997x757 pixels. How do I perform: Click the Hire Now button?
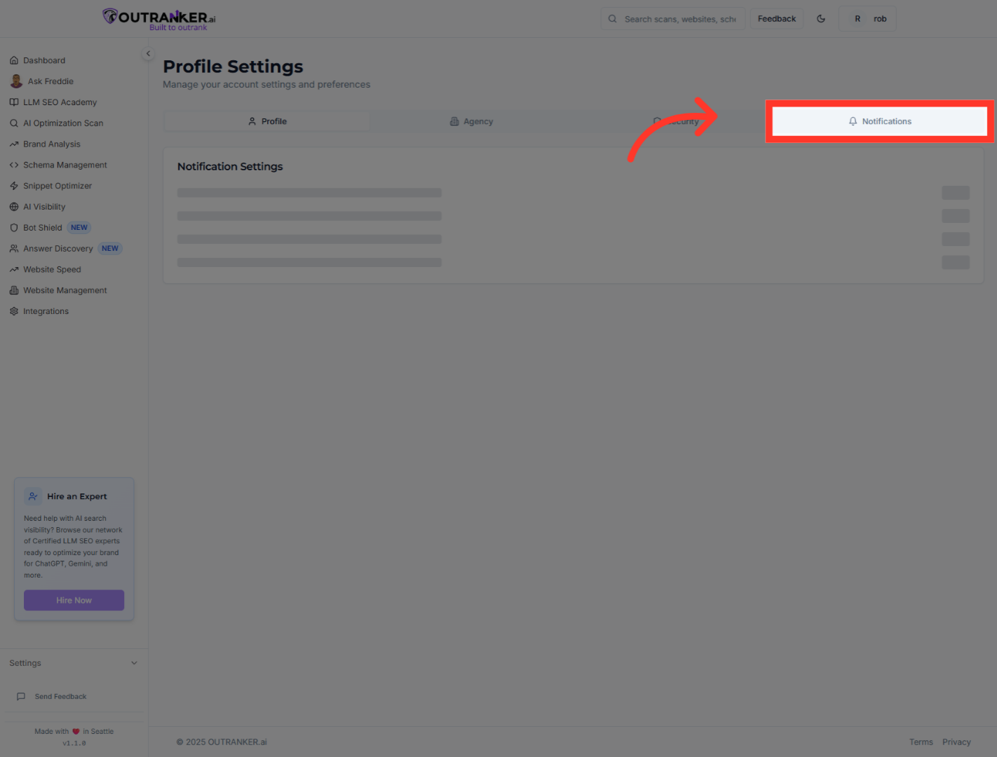click(x=74, y=600)
